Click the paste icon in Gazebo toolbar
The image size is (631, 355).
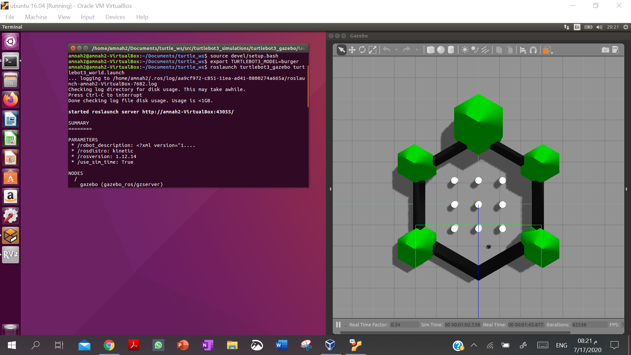pyautogui.click(x=509, y=50)
